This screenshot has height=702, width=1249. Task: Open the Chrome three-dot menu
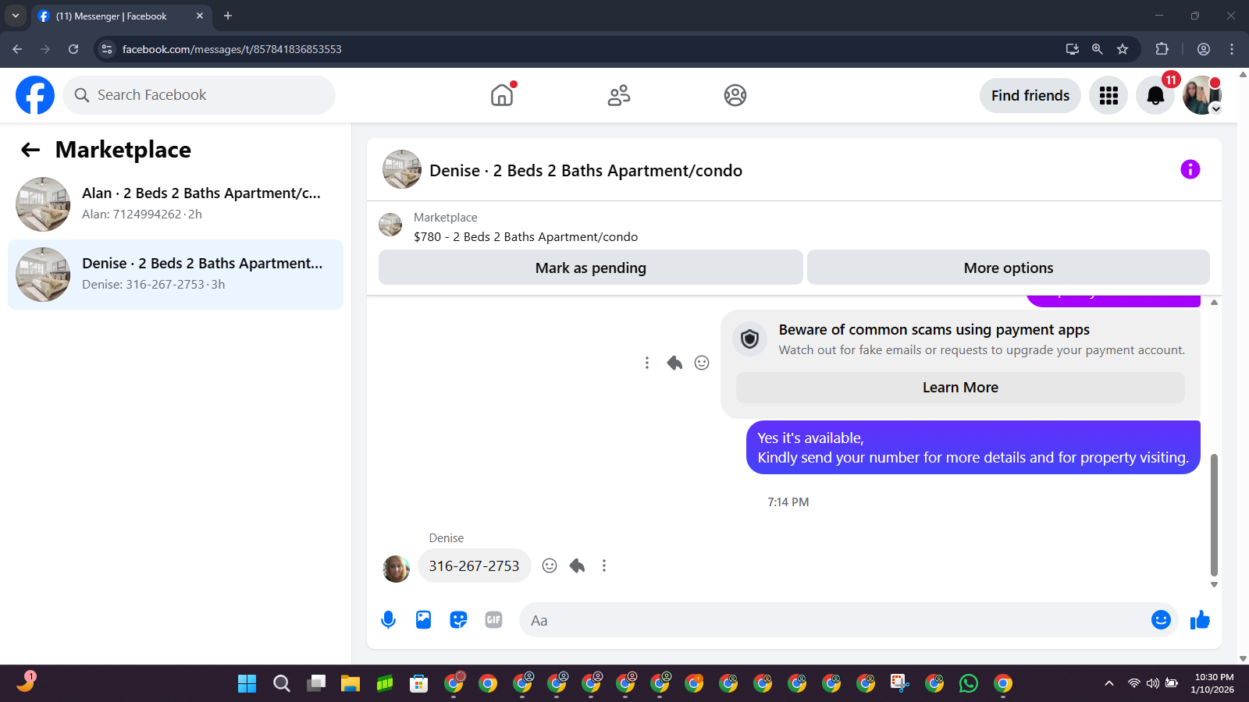coord(1232,49)
